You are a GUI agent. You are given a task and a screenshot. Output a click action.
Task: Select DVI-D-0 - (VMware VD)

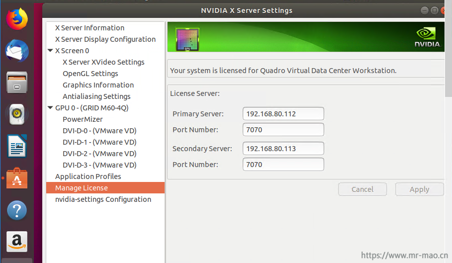(99, 130)
